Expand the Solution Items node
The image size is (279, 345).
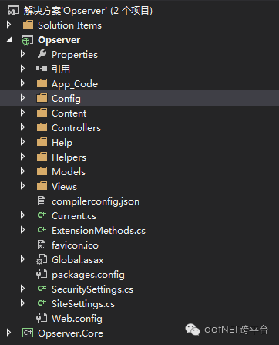[9, 25]
